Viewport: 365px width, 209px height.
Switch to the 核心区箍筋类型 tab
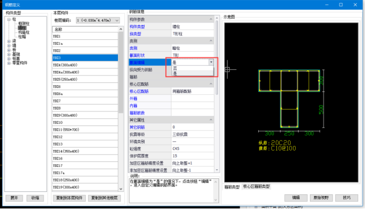(x=256, y=186)
